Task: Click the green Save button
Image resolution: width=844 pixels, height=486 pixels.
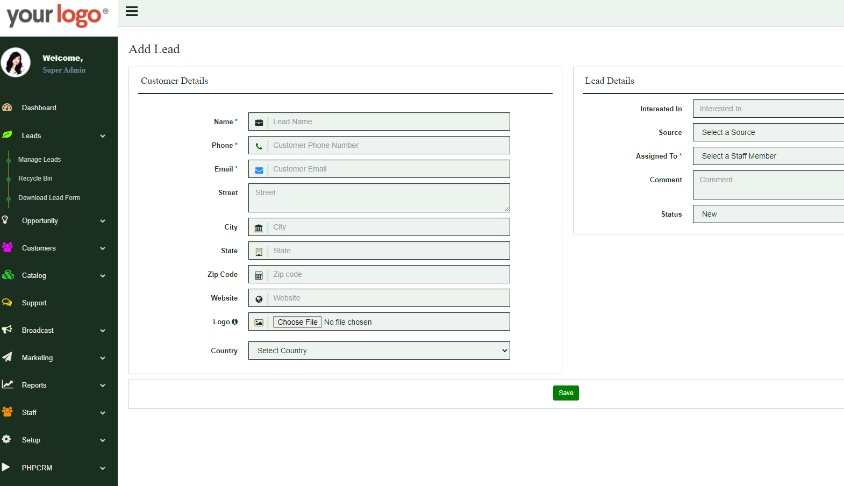Action: (566, 393)
